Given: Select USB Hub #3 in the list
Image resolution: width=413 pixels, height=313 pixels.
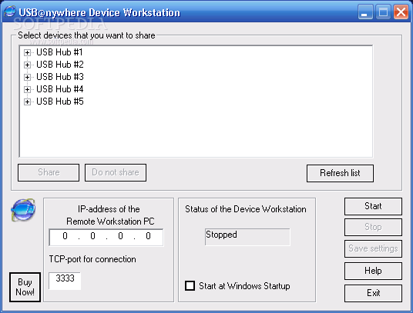Looking at the screenshot, I should 60,77.
